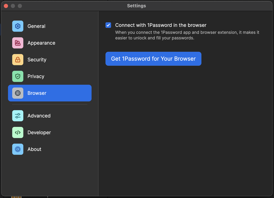The height and width of the screenshot is (198, 274).
Task: Switch to the Appearance section label
Action: (x=41, y=43)
